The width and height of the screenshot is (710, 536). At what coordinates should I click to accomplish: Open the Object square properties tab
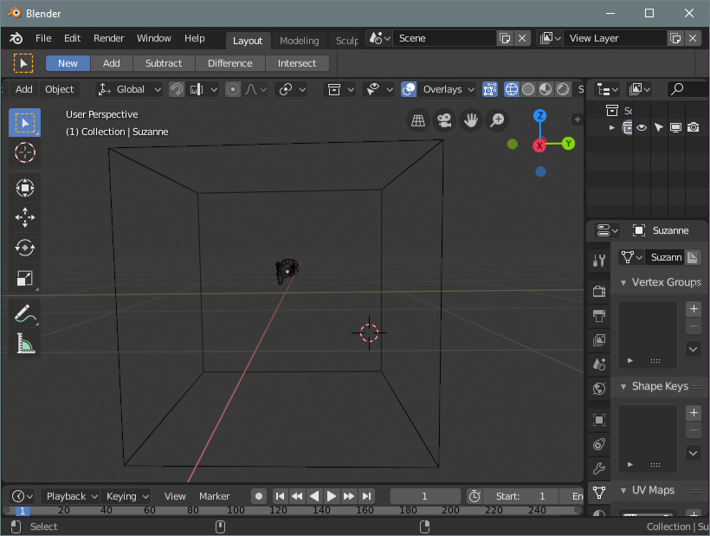[x=599, y=420]
